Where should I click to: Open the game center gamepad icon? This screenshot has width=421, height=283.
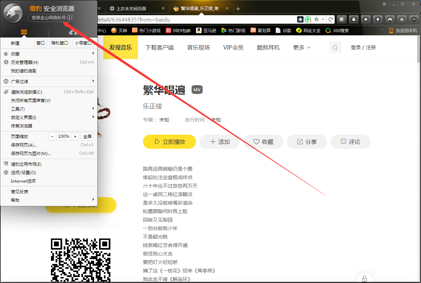(390, 19)
